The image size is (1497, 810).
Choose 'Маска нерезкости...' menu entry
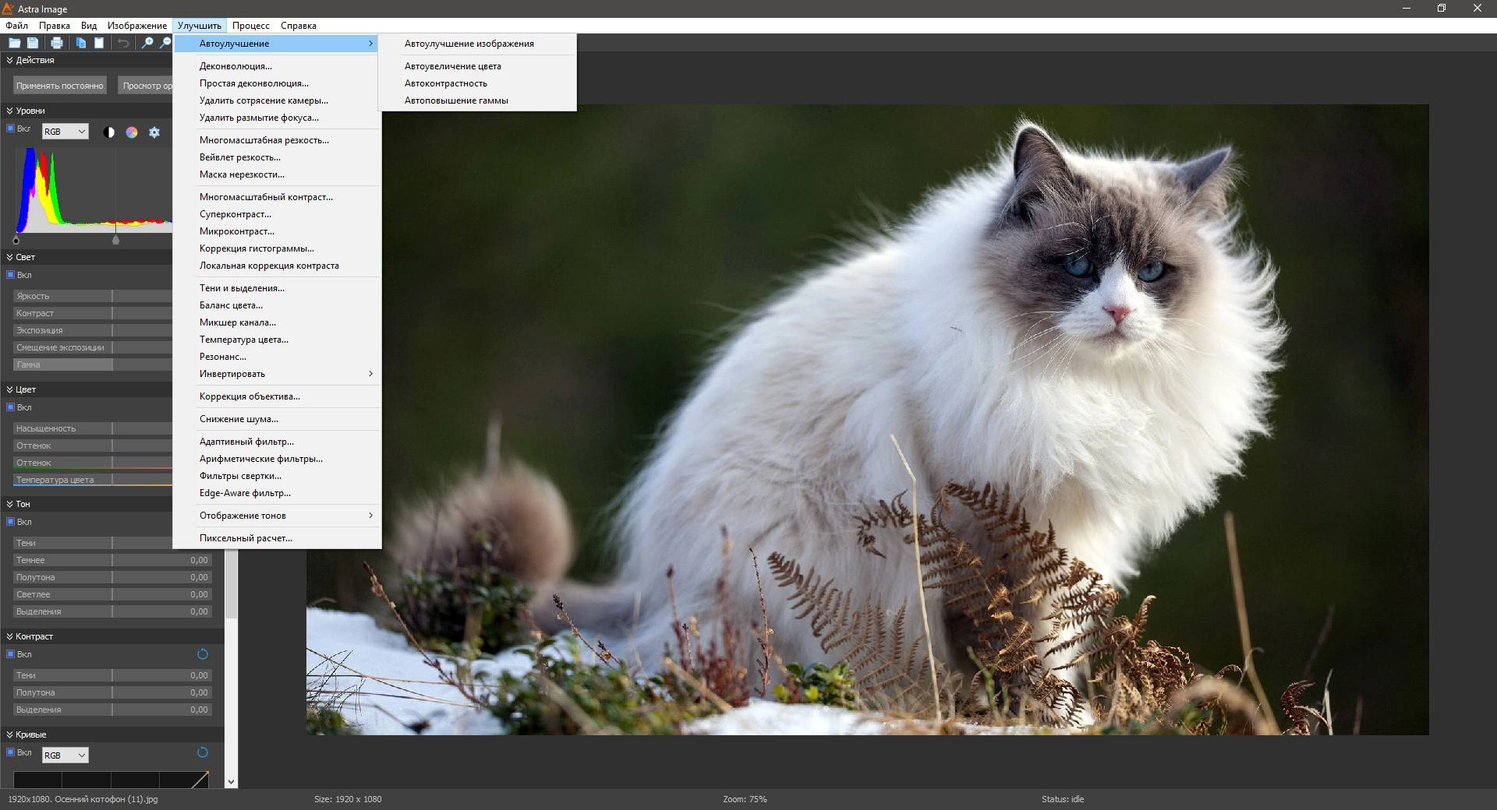point(278,174)
